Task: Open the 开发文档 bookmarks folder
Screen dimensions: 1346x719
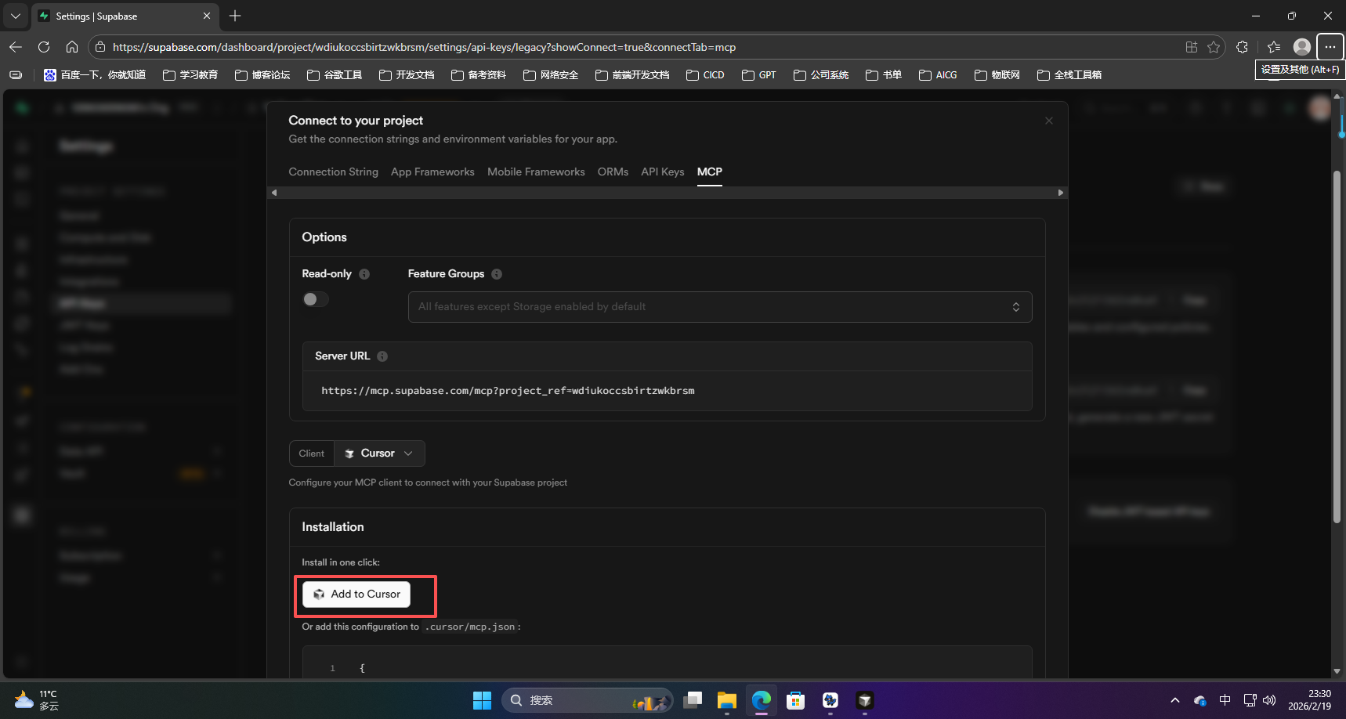Action: pos(407,75)
